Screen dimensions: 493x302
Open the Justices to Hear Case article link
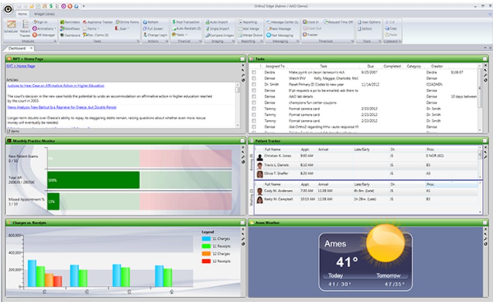pyautogui.click(x=55, y=86)
